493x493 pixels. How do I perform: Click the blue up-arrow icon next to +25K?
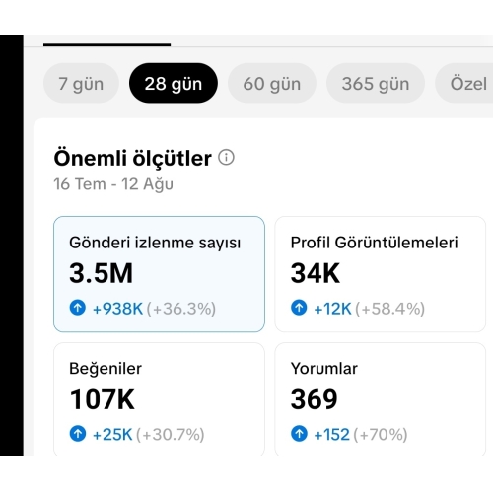78,434
